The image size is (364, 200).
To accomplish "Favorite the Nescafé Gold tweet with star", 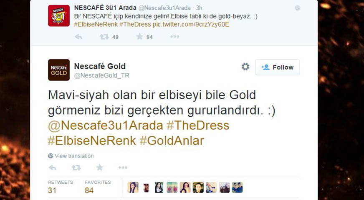I will coord(100,167).
